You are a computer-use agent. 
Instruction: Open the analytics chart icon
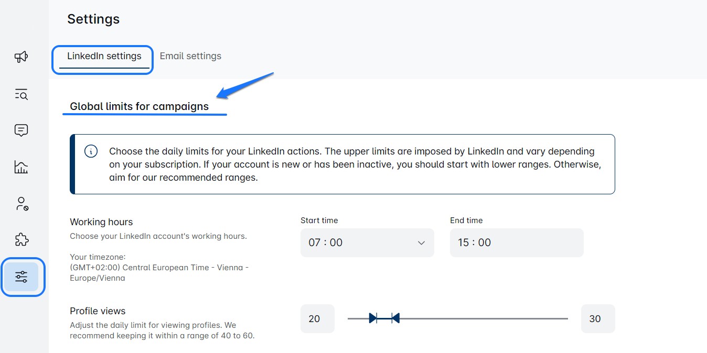(x=21, y=167)
